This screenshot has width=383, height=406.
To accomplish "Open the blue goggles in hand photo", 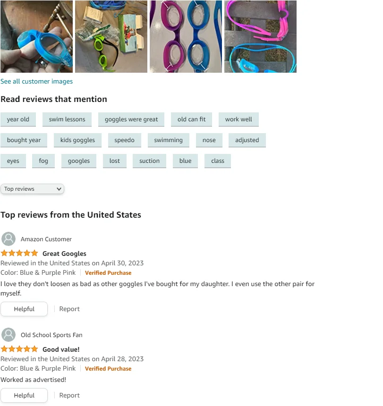I will click(36, 36).
